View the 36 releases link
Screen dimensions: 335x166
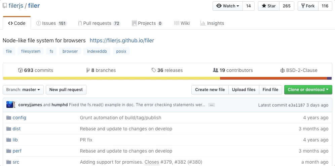[167, 70]
